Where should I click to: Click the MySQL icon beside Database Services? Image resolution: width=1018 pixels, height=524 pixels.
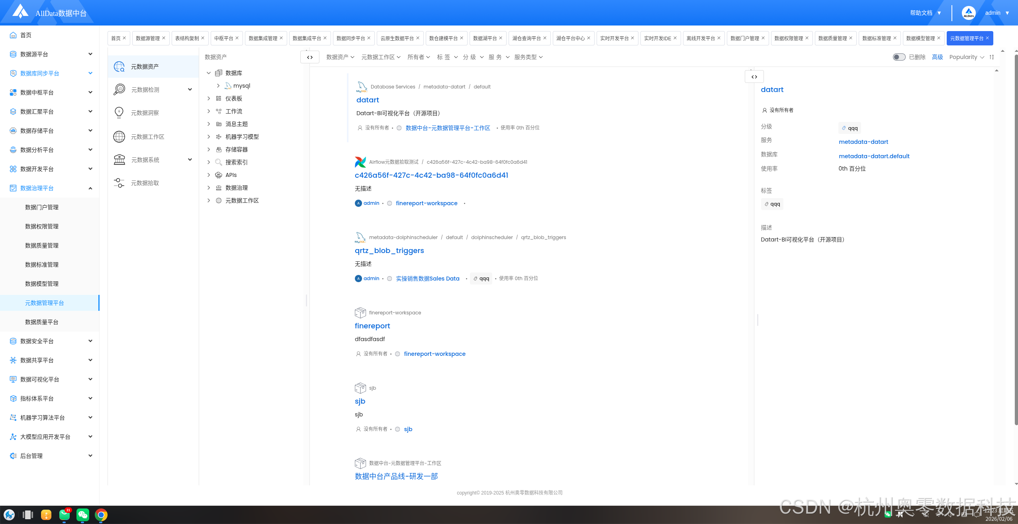tap(362, 87)
